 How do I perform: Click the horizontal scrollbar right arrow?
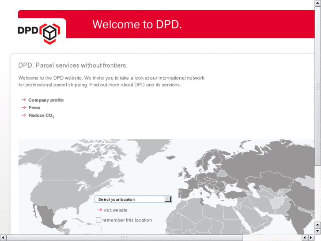(311, 238)
